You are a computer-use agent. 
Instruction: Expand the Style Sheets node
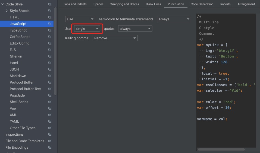[x=7, y=11]
